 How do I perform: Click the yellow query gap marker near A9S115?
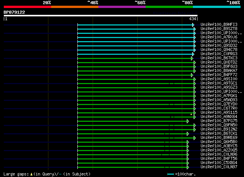[x=191, y=114]
